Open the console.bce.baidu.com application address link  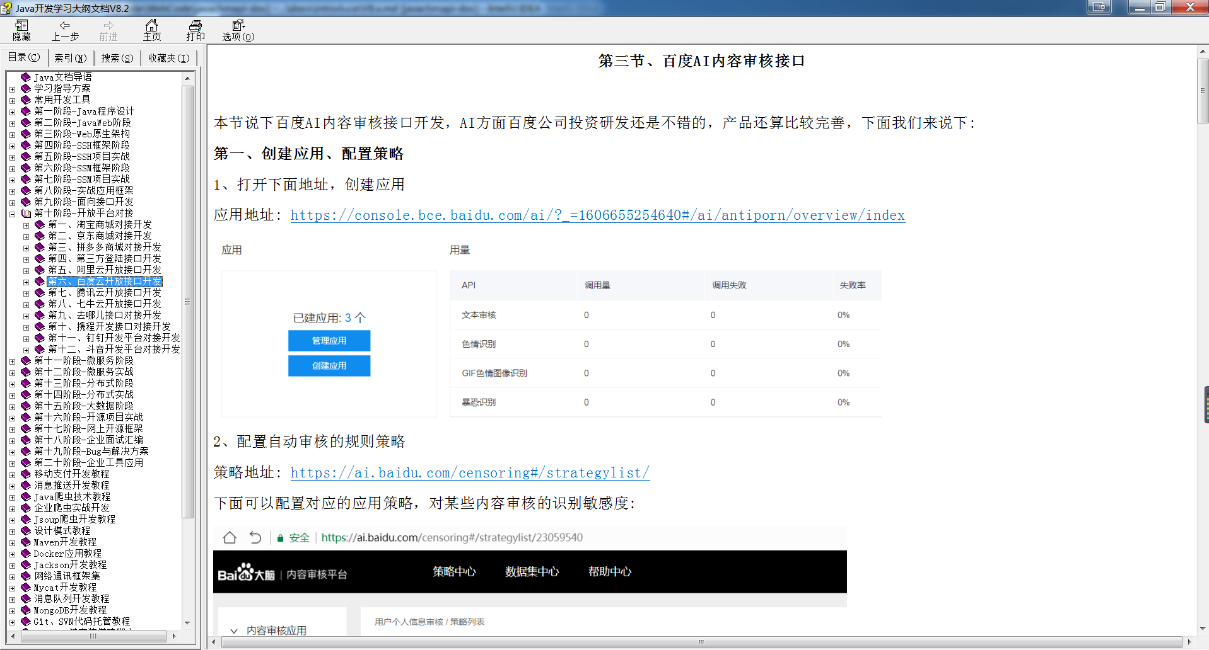(597, 215)
